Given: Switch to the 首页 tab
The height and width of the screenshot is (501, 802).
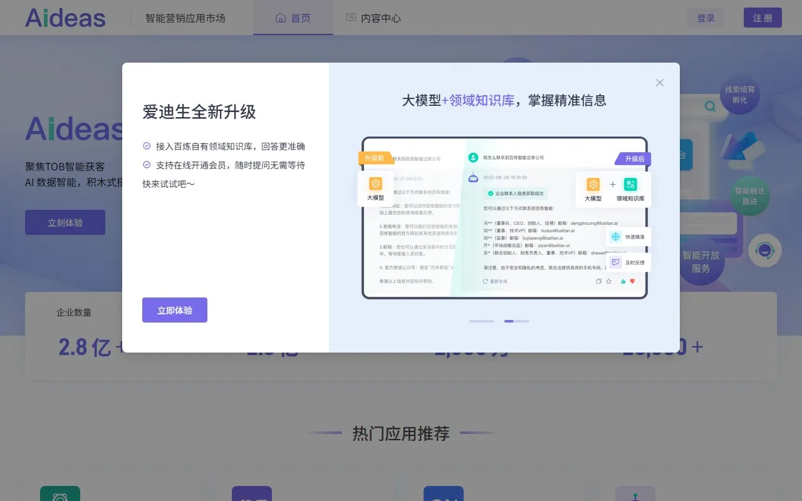Looking at the screenshot, I should point(293,18).
